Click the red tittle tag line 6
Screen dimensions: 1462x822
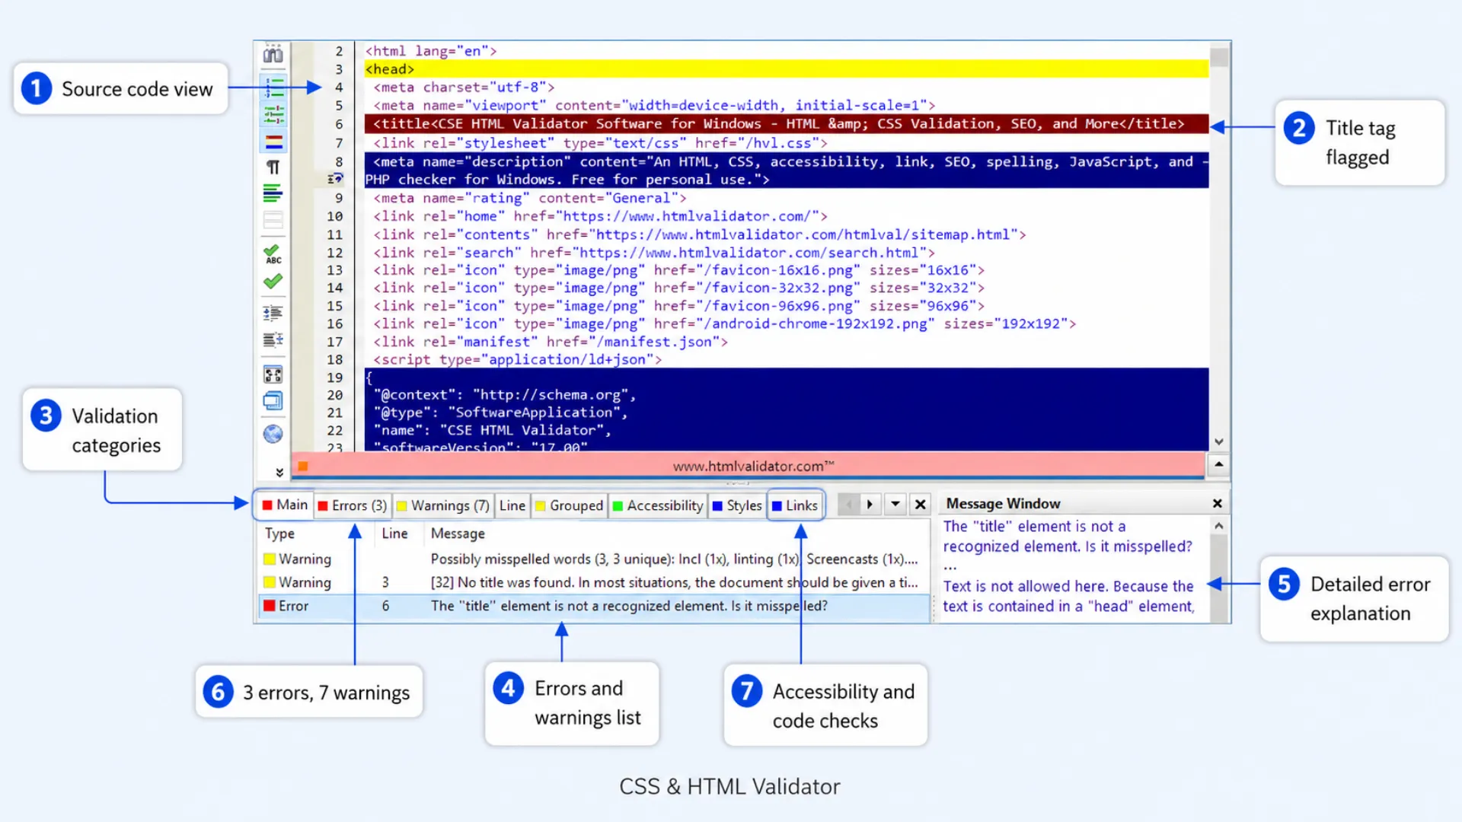click(x=786, y=123)
